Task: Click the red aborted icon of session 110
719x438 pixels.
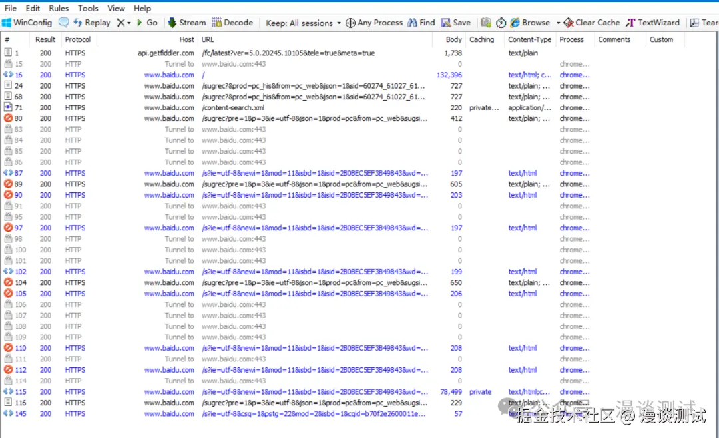Action: pyautogui.click(x=8, y=347)
